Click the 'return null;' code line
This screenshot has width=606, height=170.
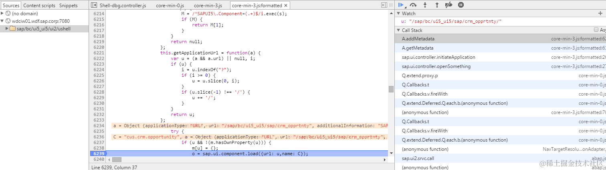[x=187, y=42]
